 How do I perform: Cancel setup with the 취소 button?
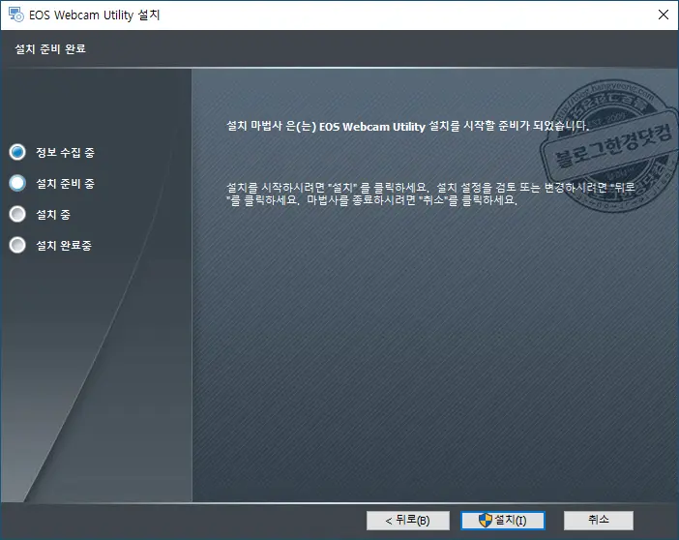tap(598, 520)
